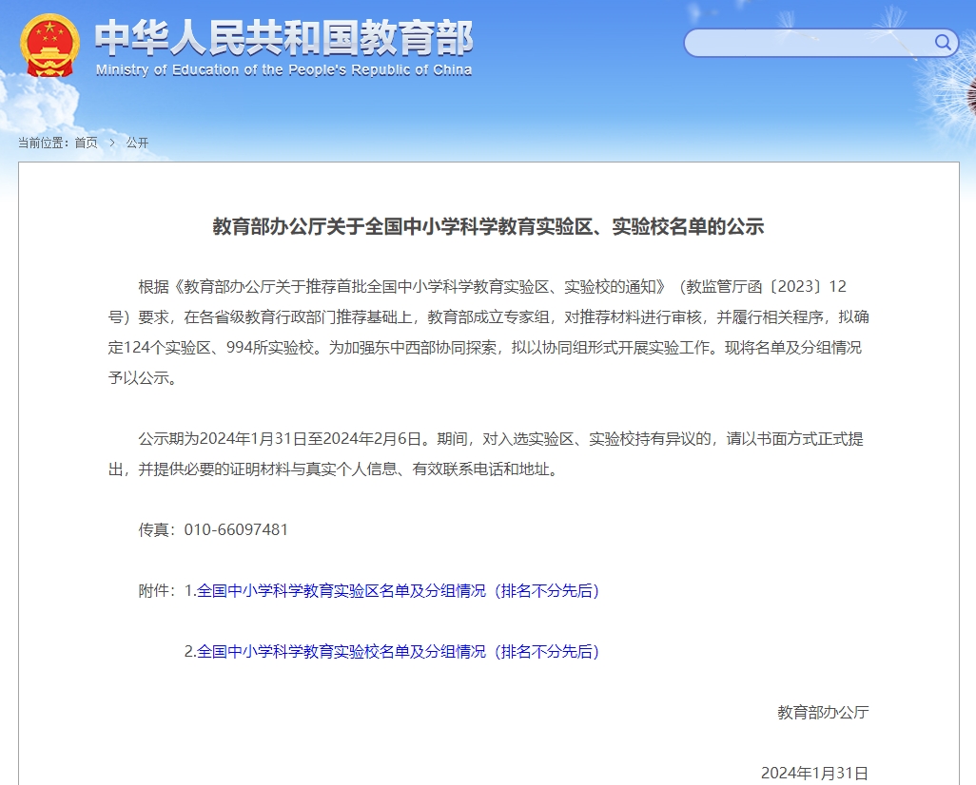Screen dimensions: 976x785
Task: Click the national emblem logo
Action: (49, 46)
